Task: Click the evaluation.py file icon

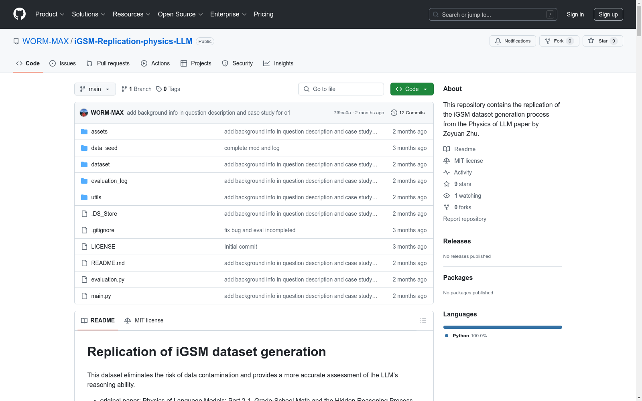Action: (x=84, y=279)
